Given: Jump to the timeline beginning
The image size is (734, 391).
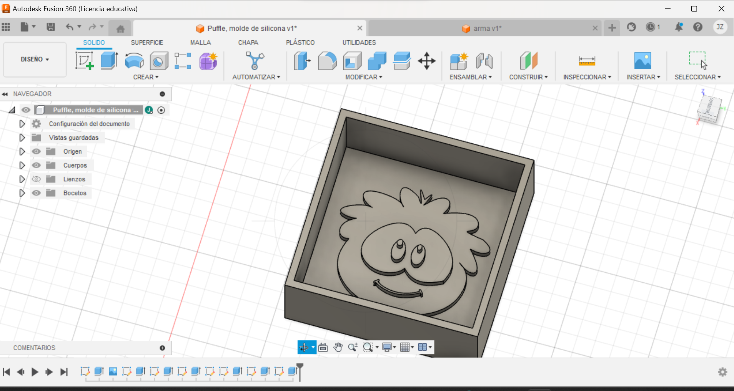Looking at the screenshot, I should pyautogui.click(x=7, y=372).
